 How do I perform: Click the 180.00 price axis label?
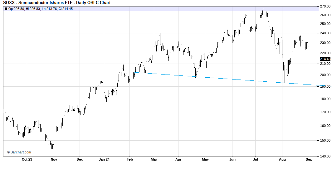(325, 99)
